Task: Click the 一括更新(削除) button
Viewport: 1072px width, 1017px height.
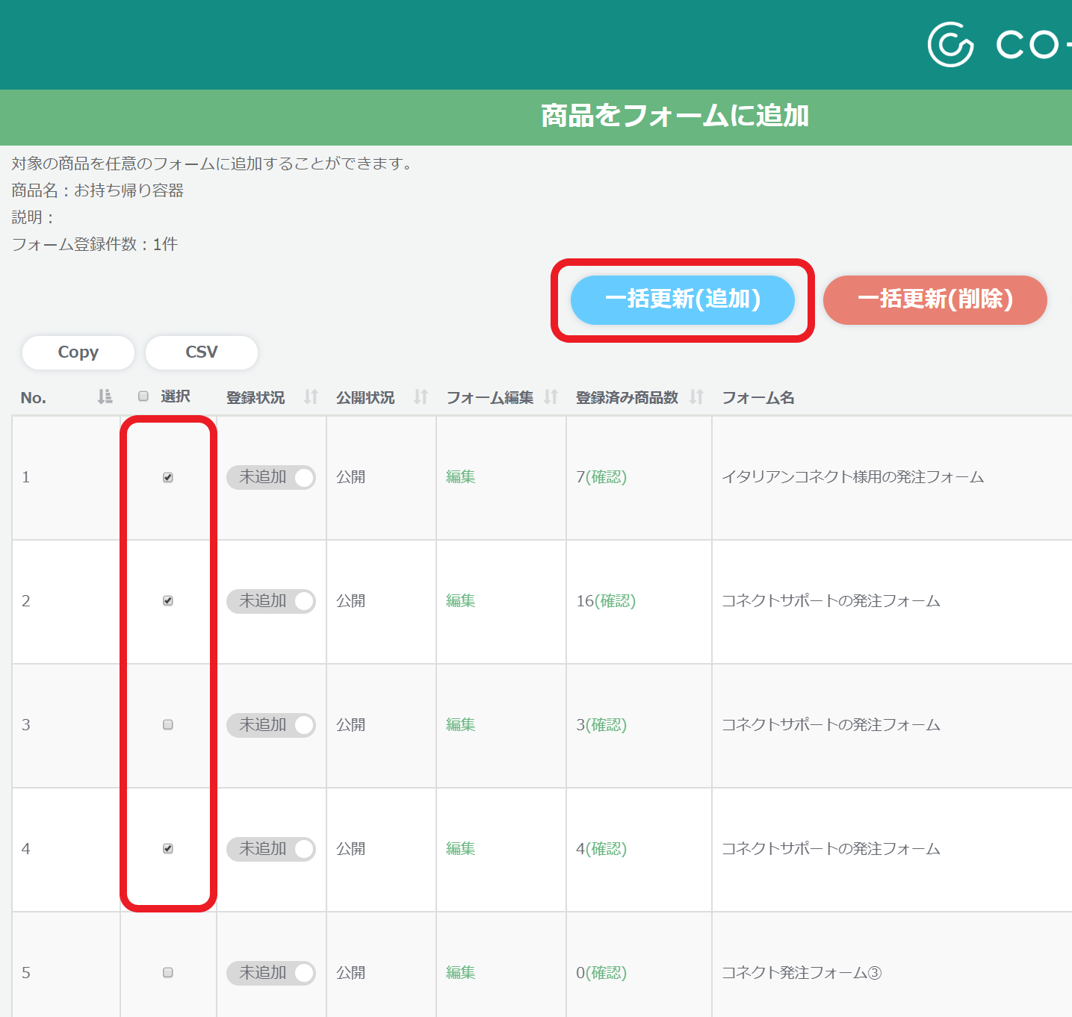Action: click(935, 300)
